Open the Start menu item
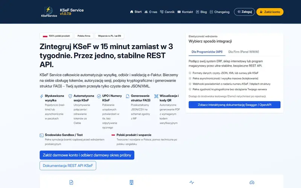 (136, 12)
